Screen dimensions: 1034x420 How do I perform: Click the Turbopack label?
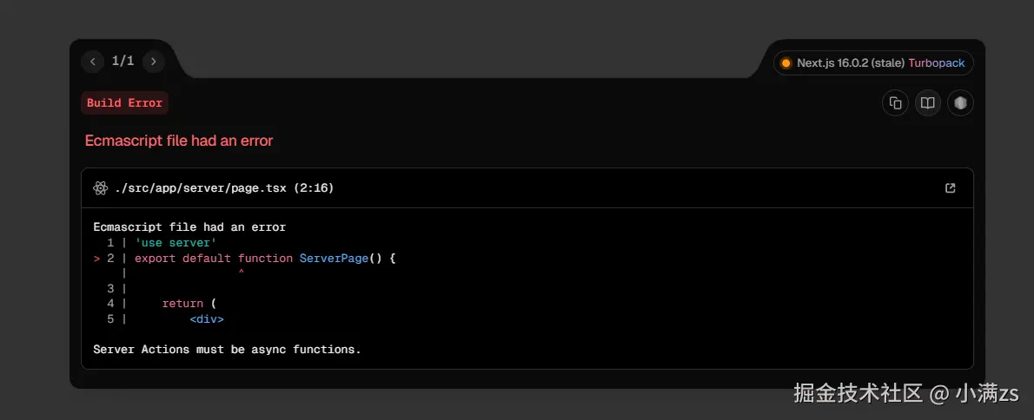[x=937, y=63]
